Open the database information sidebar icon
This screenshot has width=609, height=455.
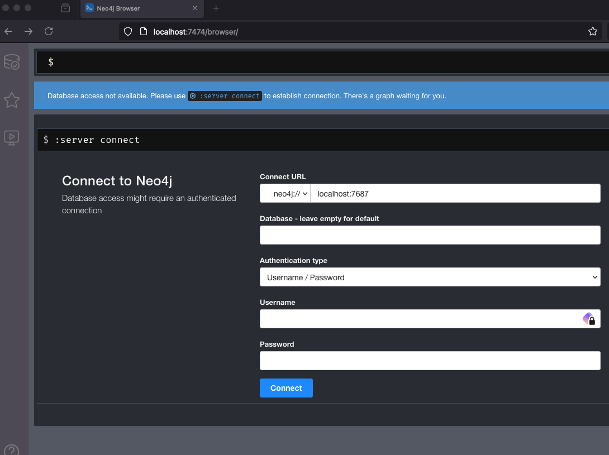(12, 62)
